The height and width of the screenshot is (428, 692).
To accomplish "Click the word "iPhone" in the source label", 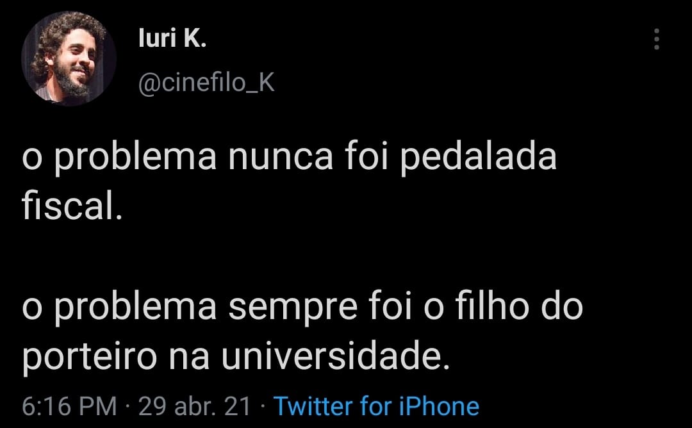I will click(440, 406).
